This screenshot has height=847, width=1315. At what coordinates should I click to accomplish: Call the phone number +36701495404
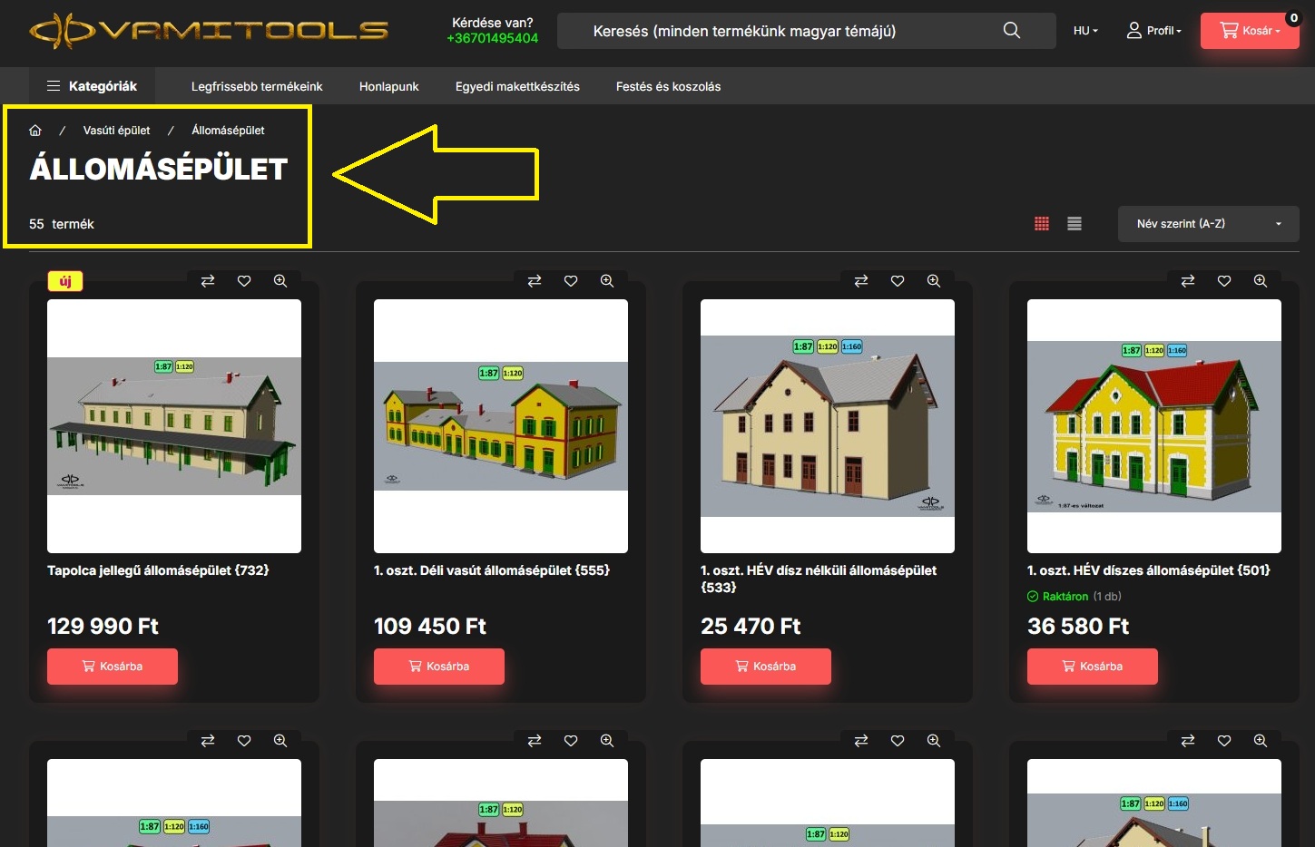(x=493, y=38)
